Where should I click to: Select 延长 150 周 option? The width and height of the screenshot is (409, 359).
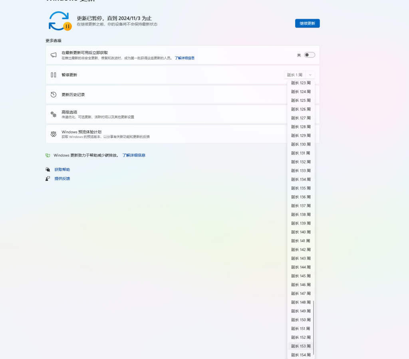[x=301, y=320]
